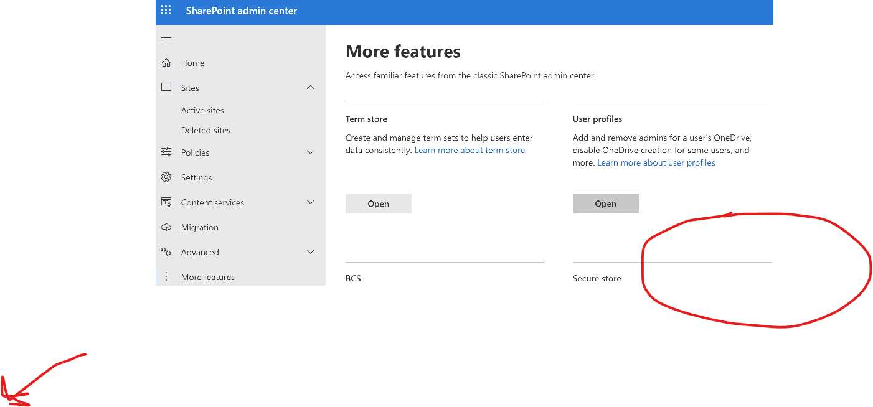Click the Sites label in navigation
This screenshot has height=407, width=873.
coord(190,88)
